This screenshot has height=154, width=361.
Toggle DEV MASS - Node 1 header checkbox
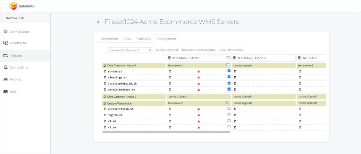[x=228, y=58]
